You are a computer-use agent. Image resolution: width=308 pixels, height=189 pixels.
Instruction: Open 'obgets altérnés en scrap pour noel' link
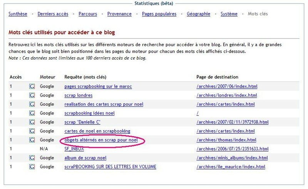point(101,140)
